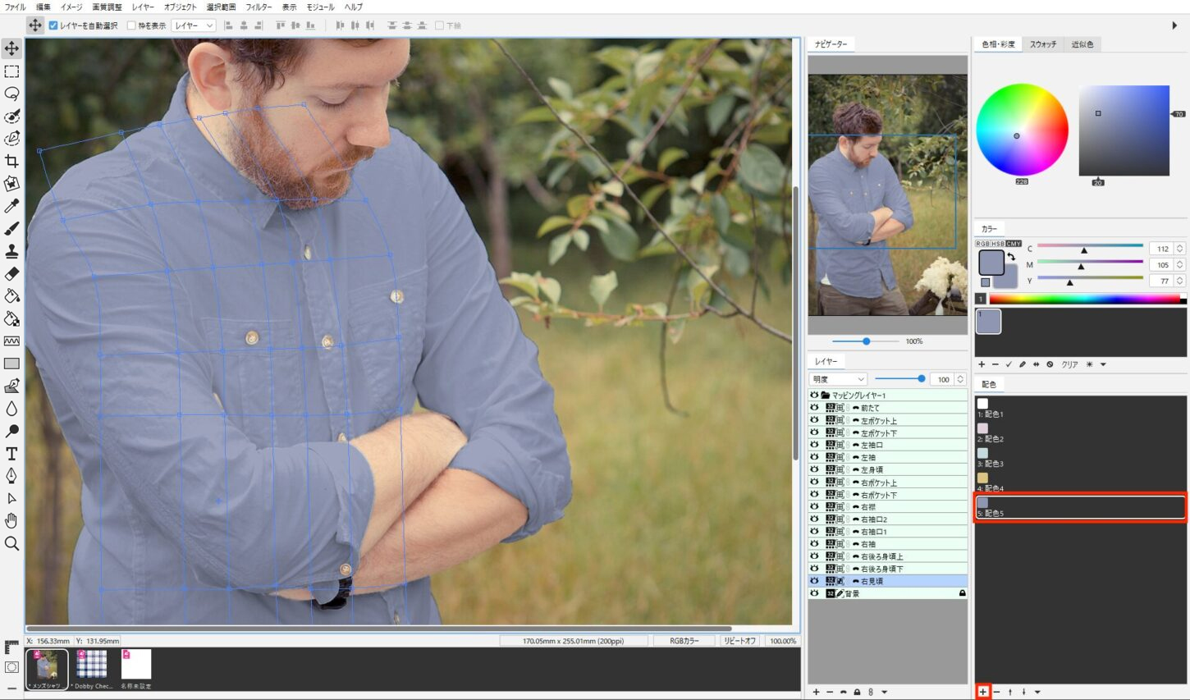Select the rectangular marquee selection tool
Image resolution: width=1190 pixels, height=700 pixels.
[x=11, y=71]
